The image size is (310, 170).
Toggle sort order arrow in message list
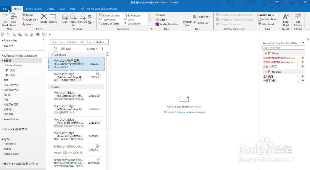(x=102, y=49)
